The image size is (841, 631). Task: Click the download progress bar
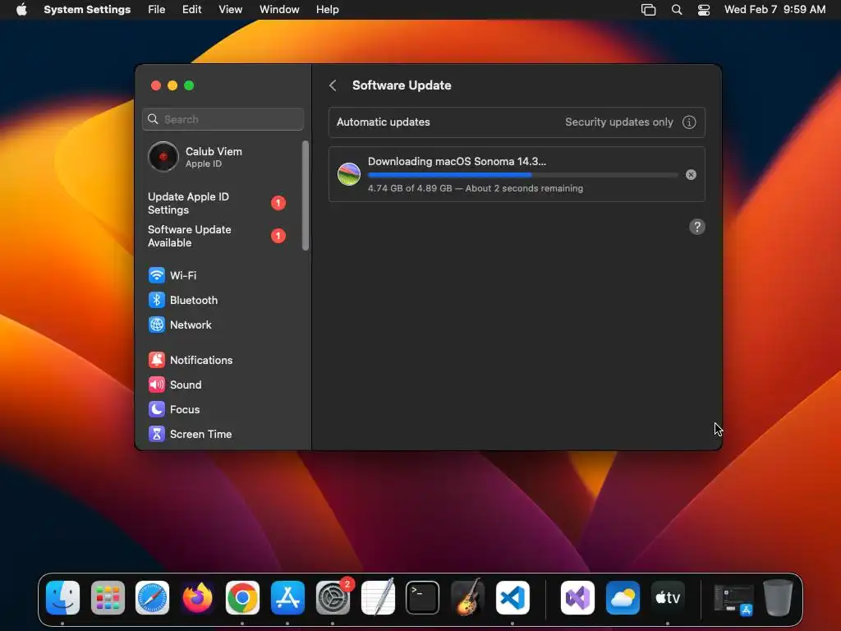click(x=522, y=175)
